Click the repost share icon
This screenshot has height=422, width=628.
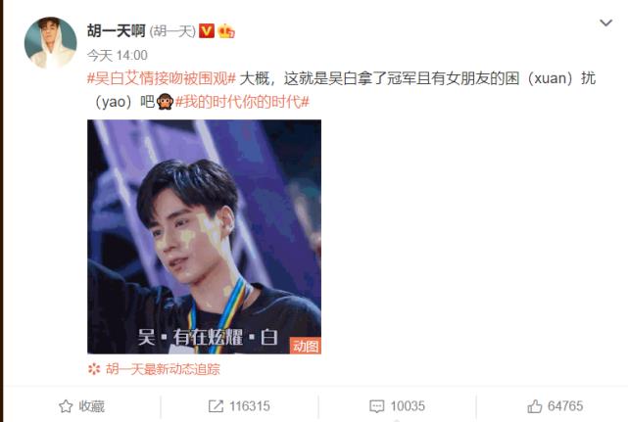click(x=216, y=406)
